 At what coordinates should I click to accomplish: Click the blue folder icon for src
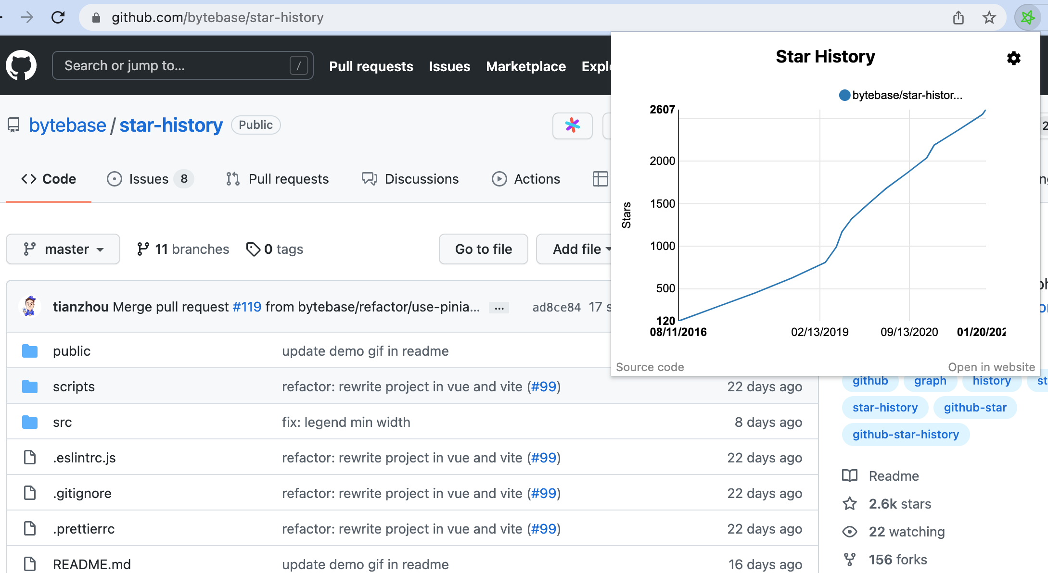point(29,422)
